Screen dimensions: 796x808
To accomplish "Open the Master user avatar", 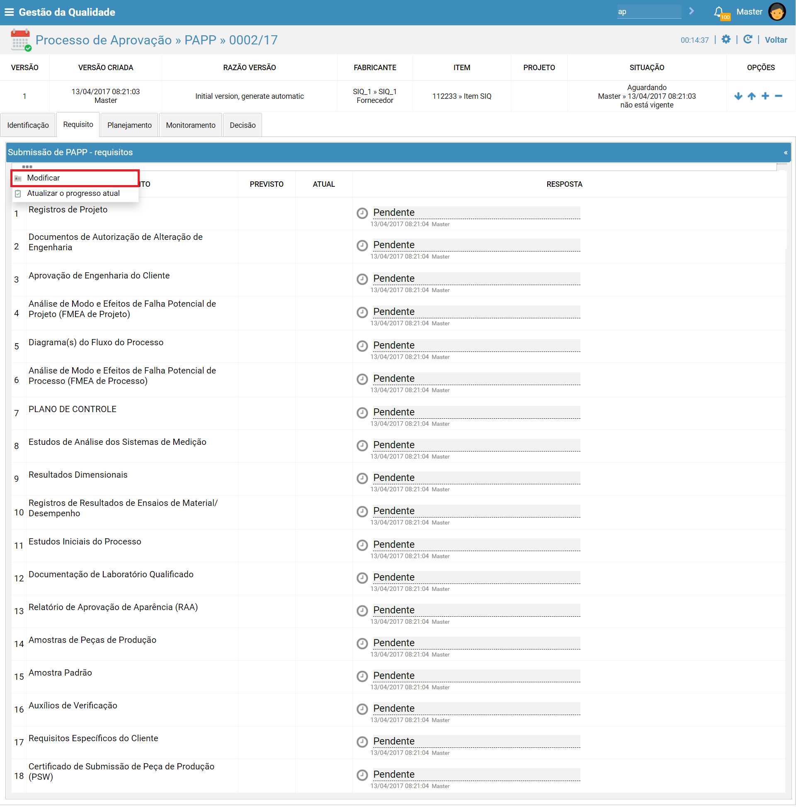I will [777, 12].
